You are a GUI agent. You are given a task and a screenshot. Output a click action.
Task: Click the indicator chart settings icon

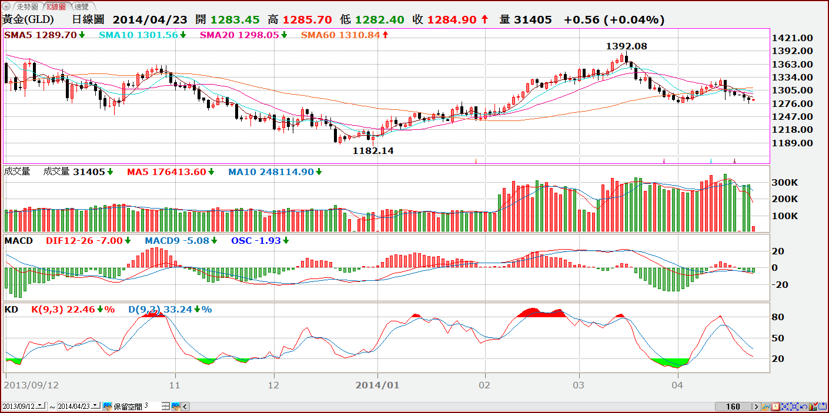(766, 407)
